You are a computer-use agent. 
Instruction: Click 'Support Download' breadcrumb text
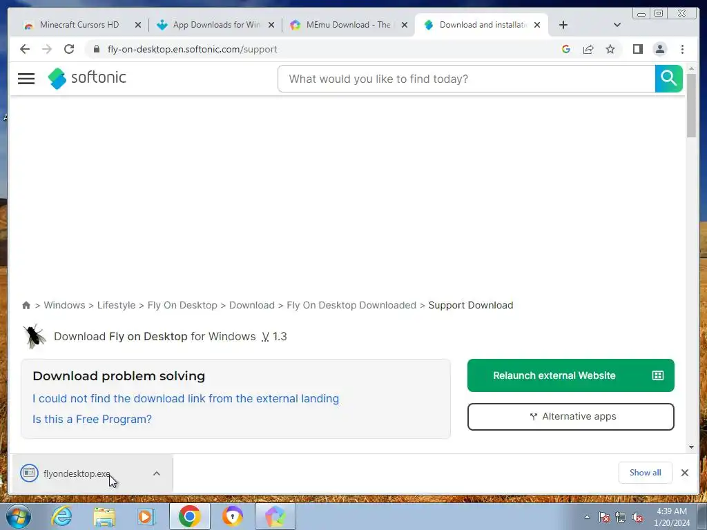pyautogui.click(x=471, y=305)
